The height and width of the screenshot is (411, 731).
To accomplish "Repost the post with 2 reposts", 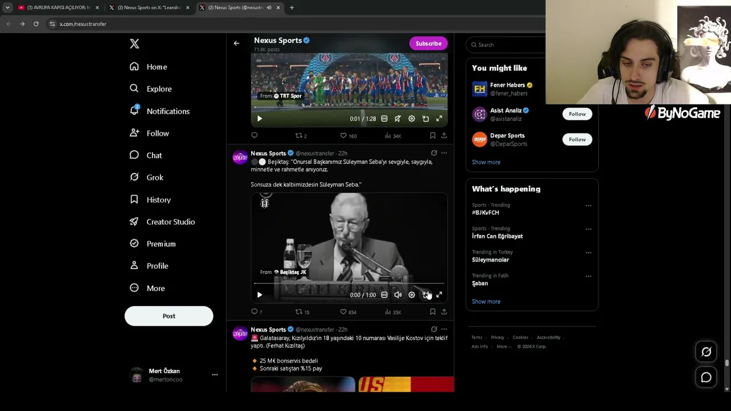I will click(x=301, y=136).
